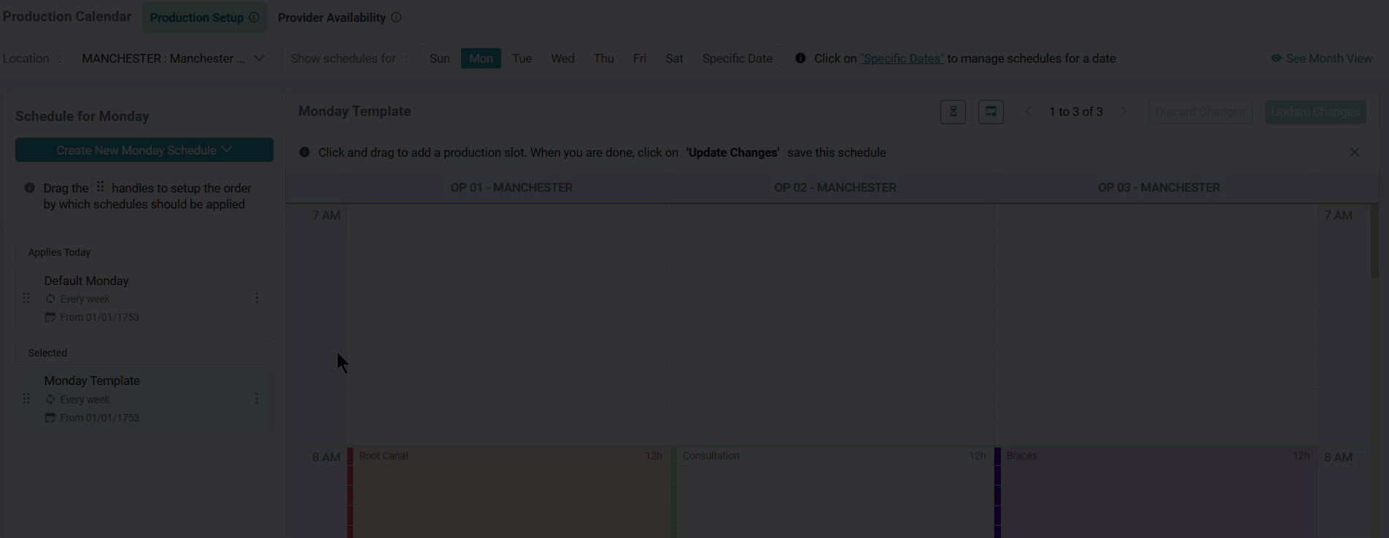This screenshot has height=538, width=1389.
Task: Click the Consultation production slot
Action: (x=832, y=493)
